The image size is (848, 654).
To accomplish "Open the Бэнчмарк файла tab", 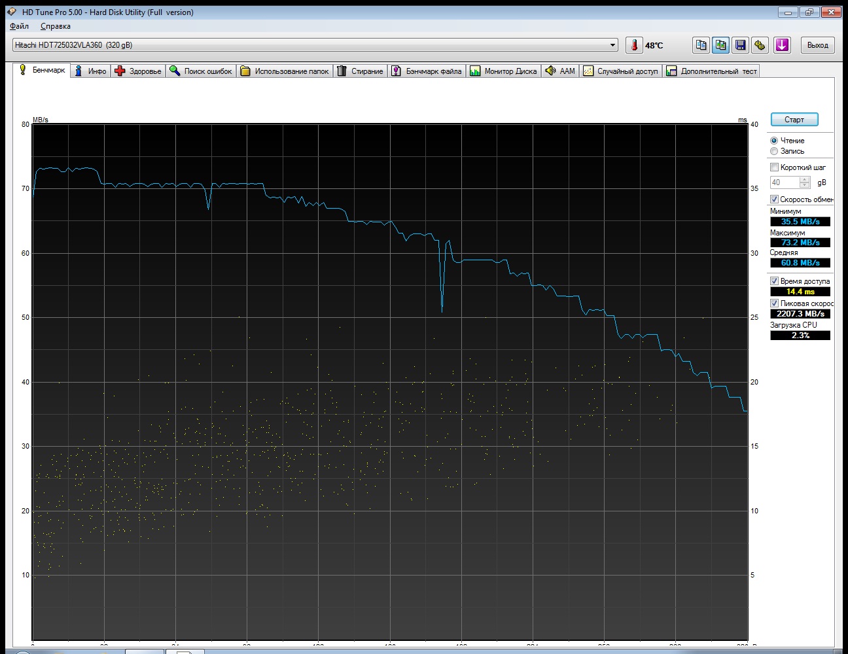I will click(427, 71).
